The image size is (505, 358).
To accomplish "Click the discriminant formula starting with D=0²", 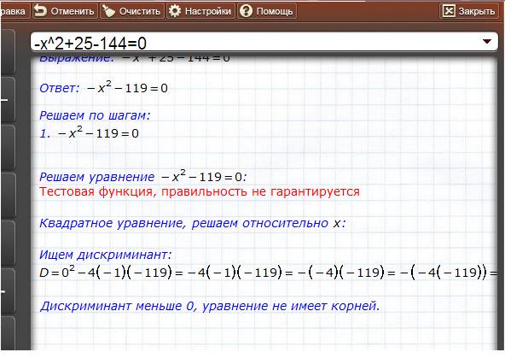I will tap(268, 273).
